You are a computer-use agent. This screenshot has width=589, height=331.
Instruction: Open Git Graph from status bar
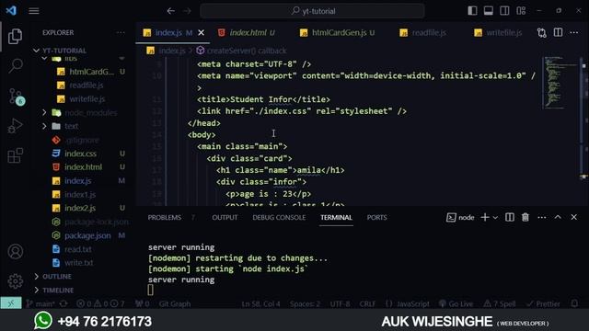[x=174, y=303]
